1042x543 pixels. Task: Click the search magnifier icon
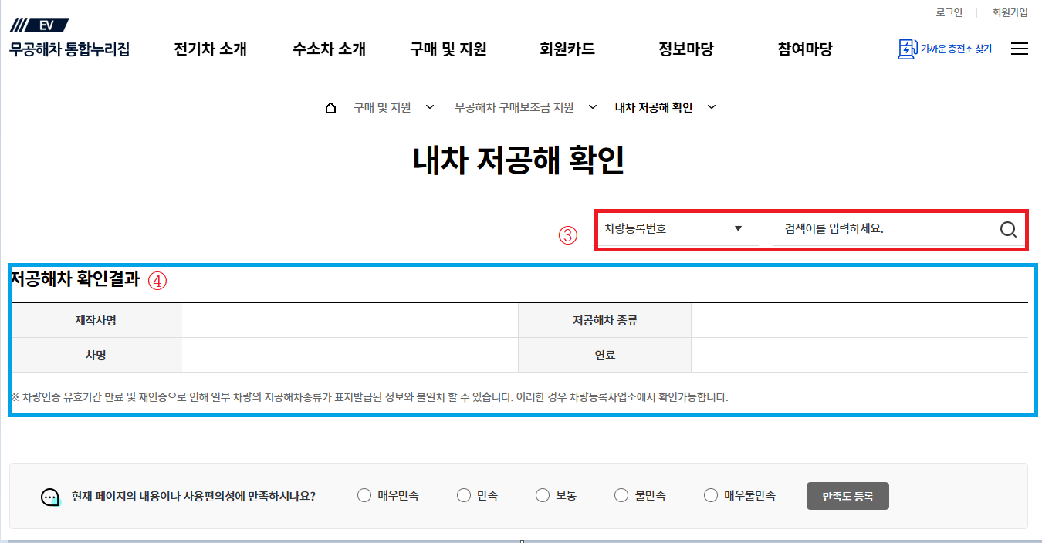point(1007,228)
